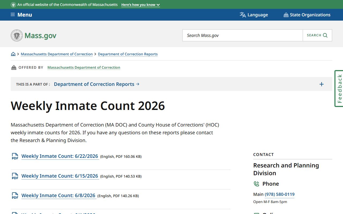This screenshot has width=343, height=214.
Task: Open the Language menu
Action: (x=254, y=15)
